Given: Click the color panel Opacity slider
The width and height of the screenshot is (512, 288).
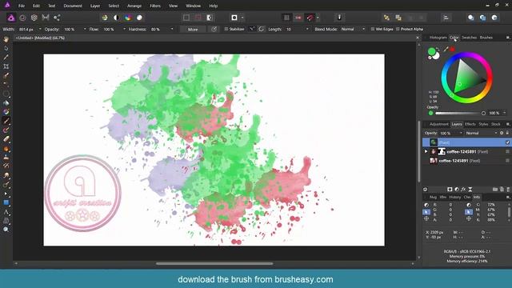Looking at the screenshot, I should coord(460,113).
